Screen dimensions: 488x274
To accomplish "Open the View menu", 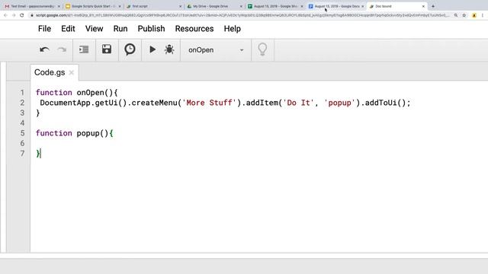I will click(x=94, y=29).
